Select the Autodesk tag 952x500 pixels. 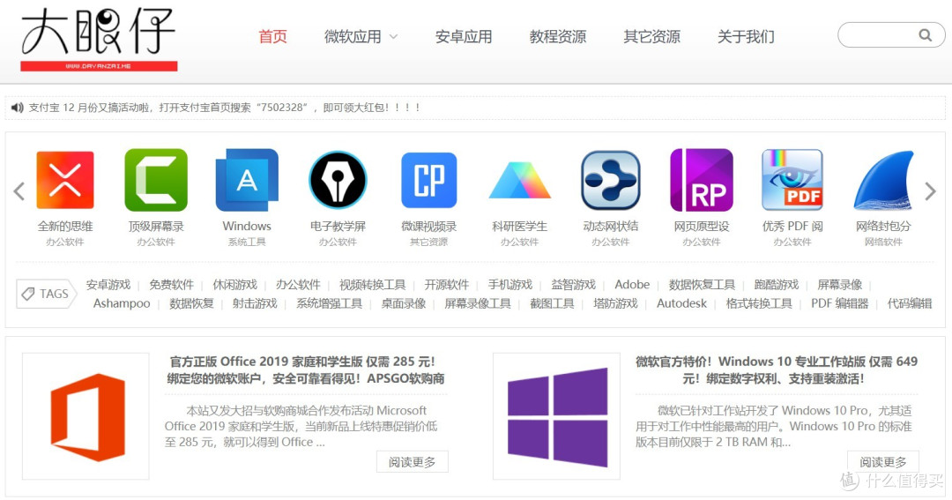point(681,303)
